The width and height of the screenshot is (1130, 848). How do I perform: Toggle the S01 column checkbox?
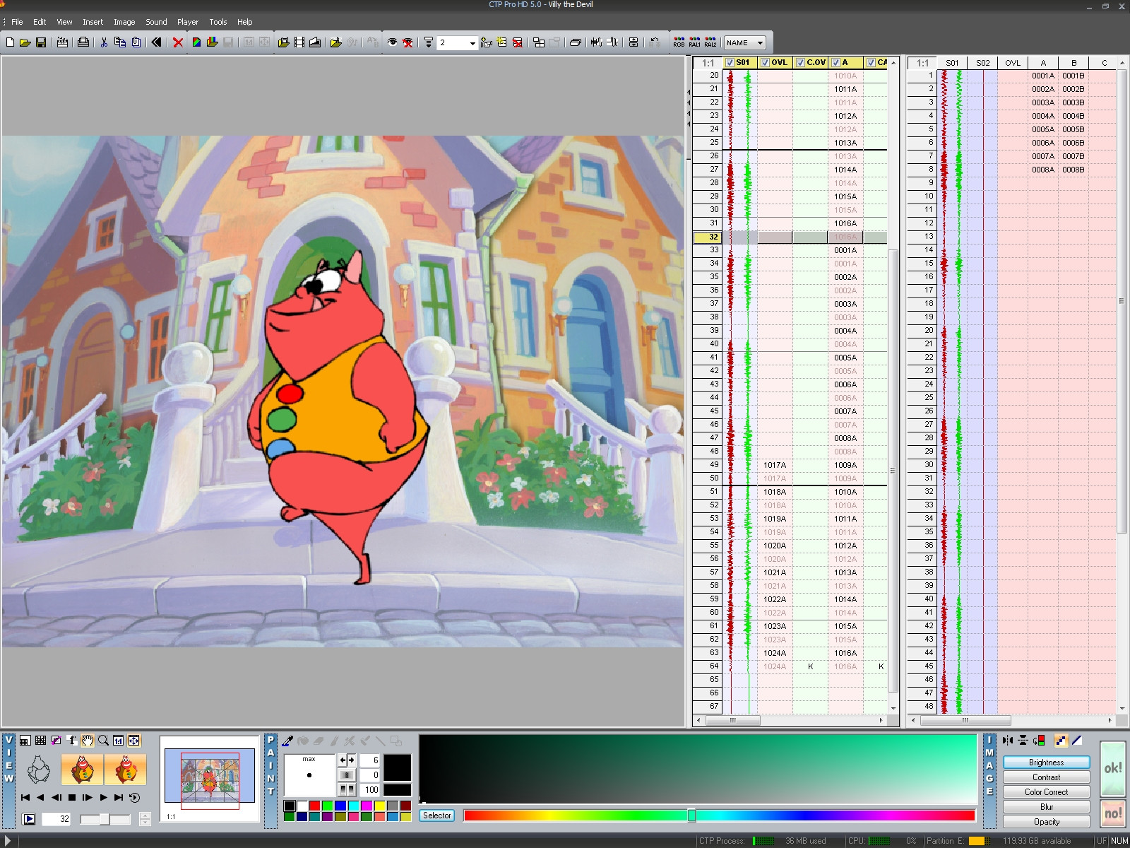[x=730, y=62]
